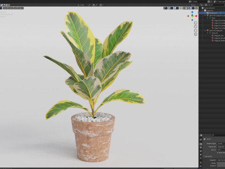225x169 pixels.
Task: Click Render samples field
Action: [x=221, y=163]
